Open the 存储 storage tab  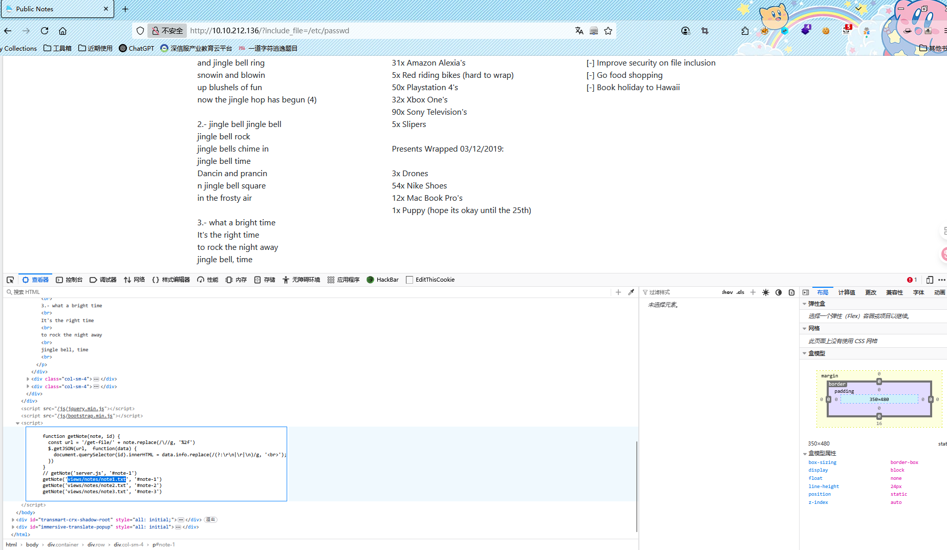[265, 280]
